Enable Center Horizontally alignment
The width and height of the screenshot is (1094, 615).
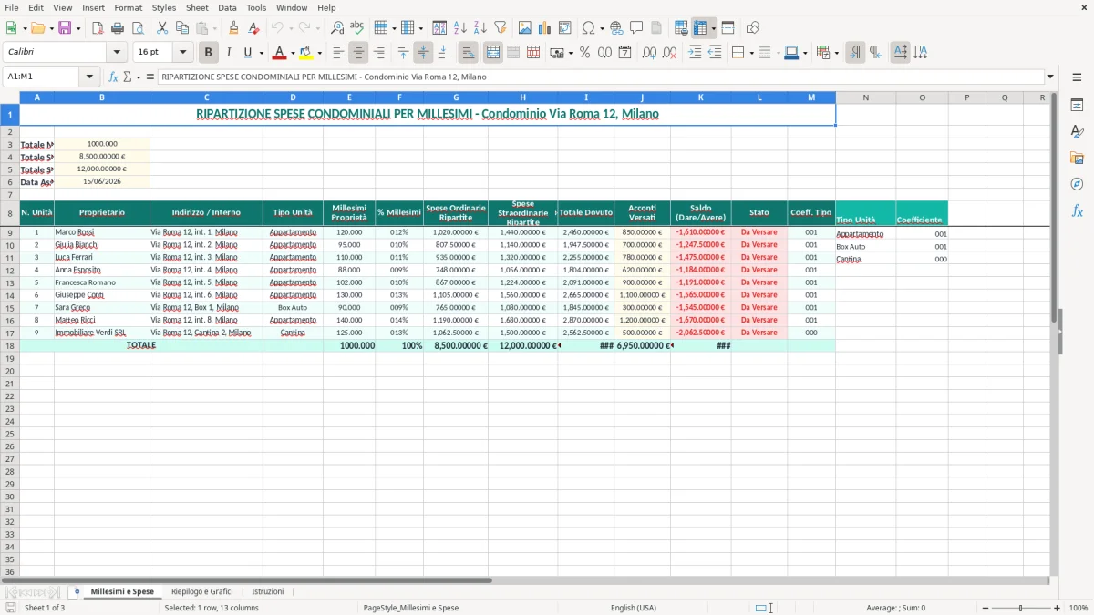(358, 53)
